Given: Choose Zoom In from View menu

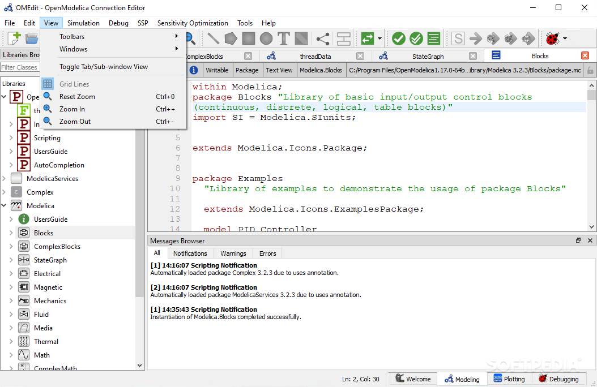Looking at the screenshot, I should 113,109.
